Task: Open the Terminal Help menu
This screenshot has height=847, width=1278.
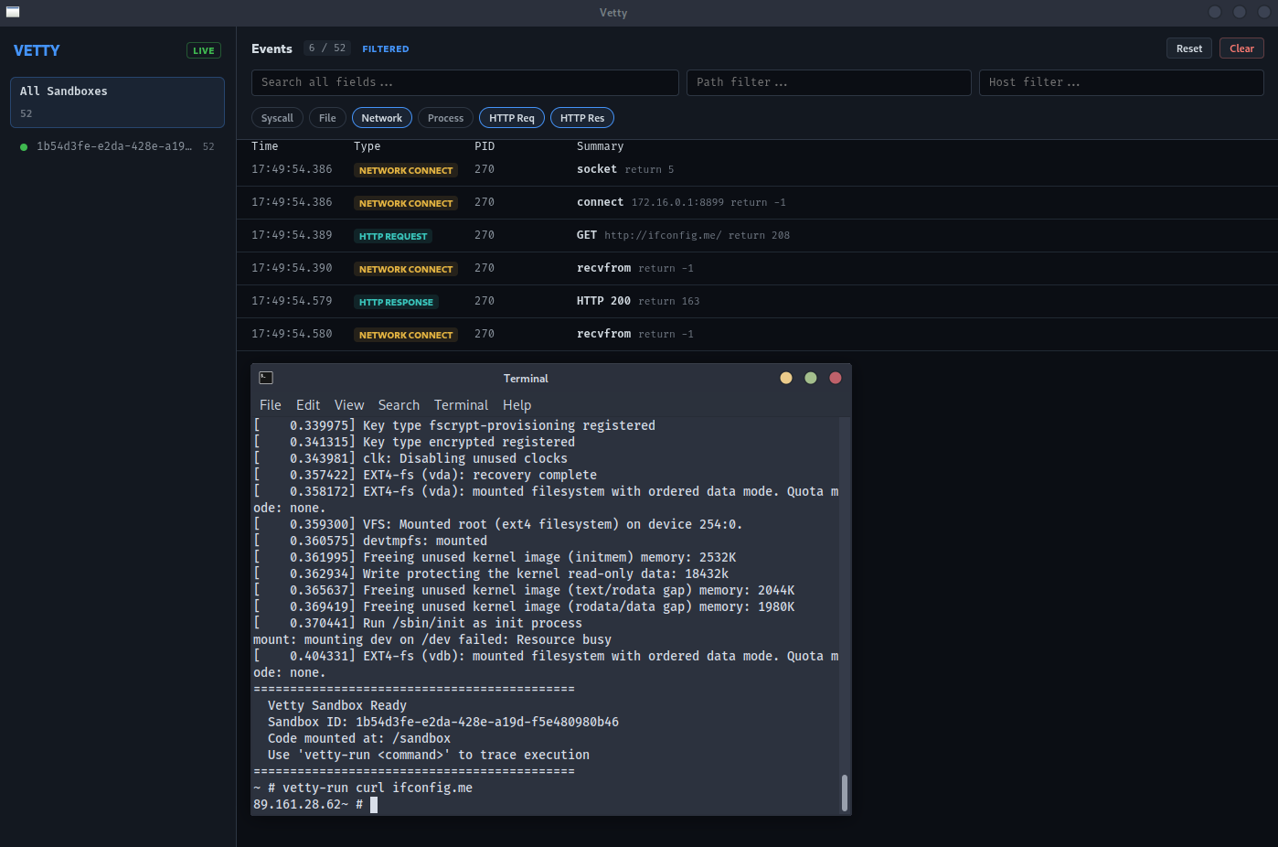Action: 517,405
